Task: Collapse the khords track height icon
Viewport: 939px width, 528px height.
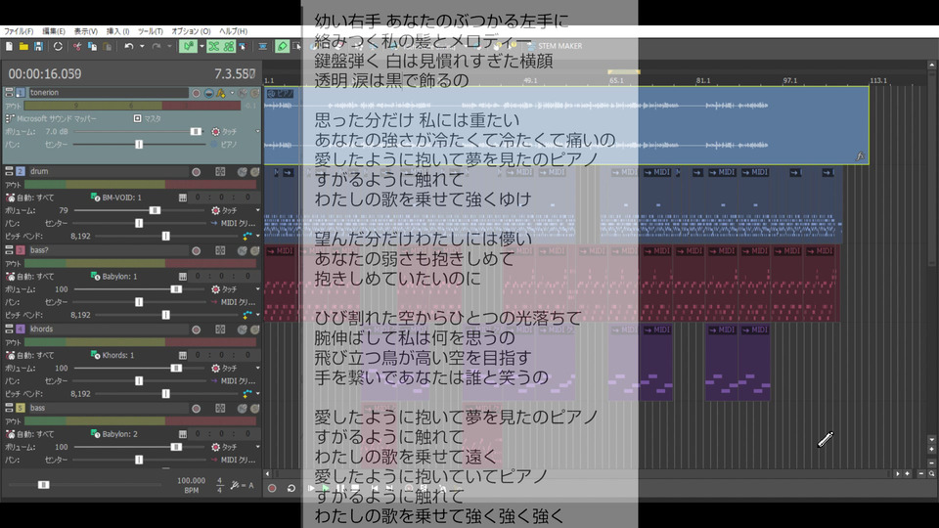Action: pyautogui.click(x=9, y=330)
